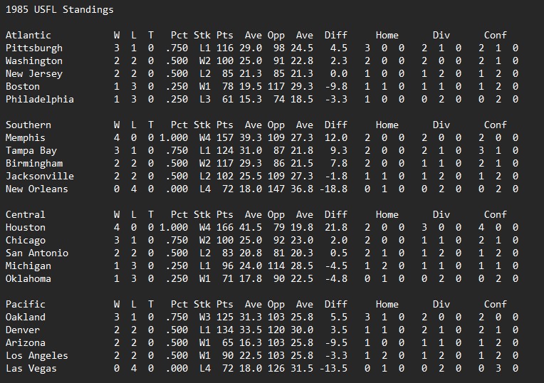Click the Central division heading
The height and width of the screenshot is (383, 544).
point(25,214)
